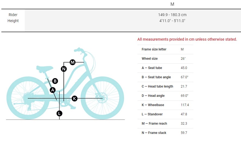
Task: Click the A — Seat tube row
Action: click(152, 68)
